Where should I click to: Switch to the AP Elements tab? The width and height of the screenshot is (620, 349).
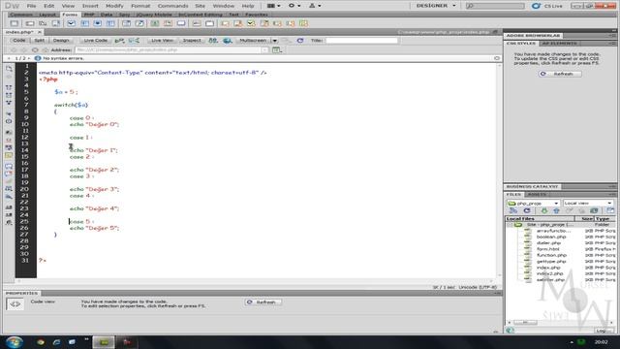coord(559,43)
